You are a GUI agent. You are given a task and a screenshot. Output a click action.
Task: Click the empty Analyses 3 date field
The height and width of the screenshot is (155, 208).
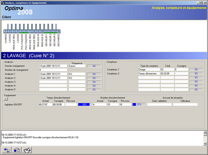click(53, 82)
